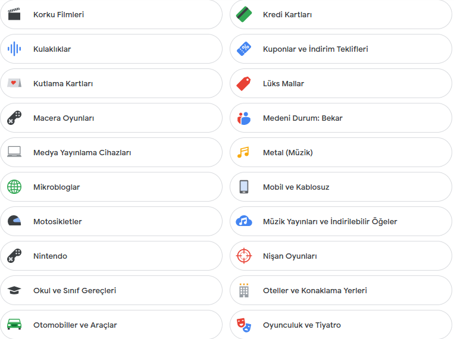Open the Medeni Durum: Bekar interest
This screenshot has width=454, height=339.
coord(341,118)
